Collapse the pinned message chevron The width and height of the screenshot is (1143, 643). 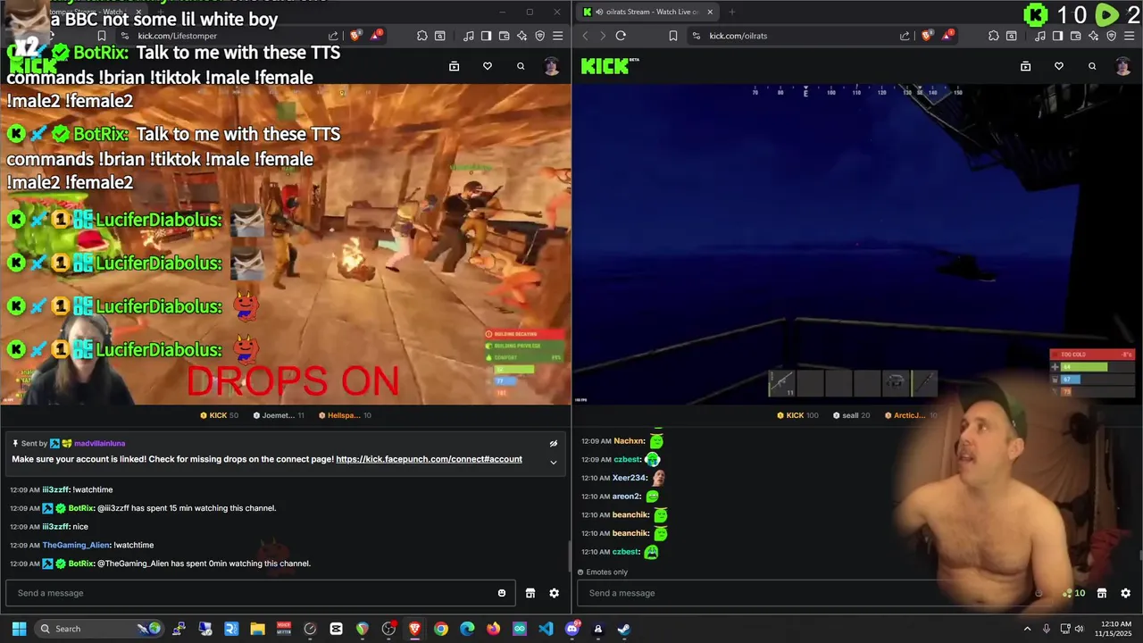(554, 462)
